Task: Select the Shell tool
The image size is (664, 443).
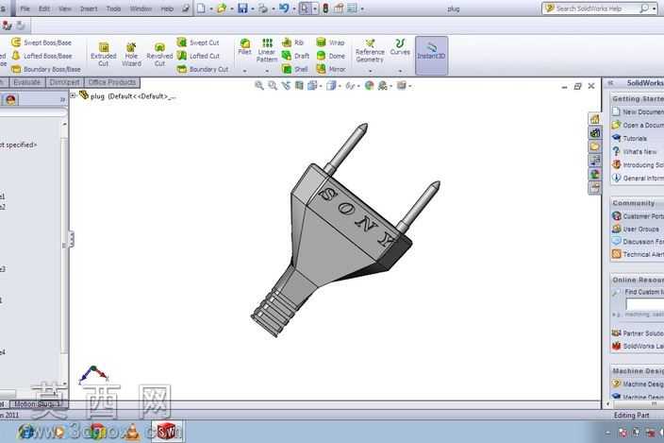Action: 294,69
